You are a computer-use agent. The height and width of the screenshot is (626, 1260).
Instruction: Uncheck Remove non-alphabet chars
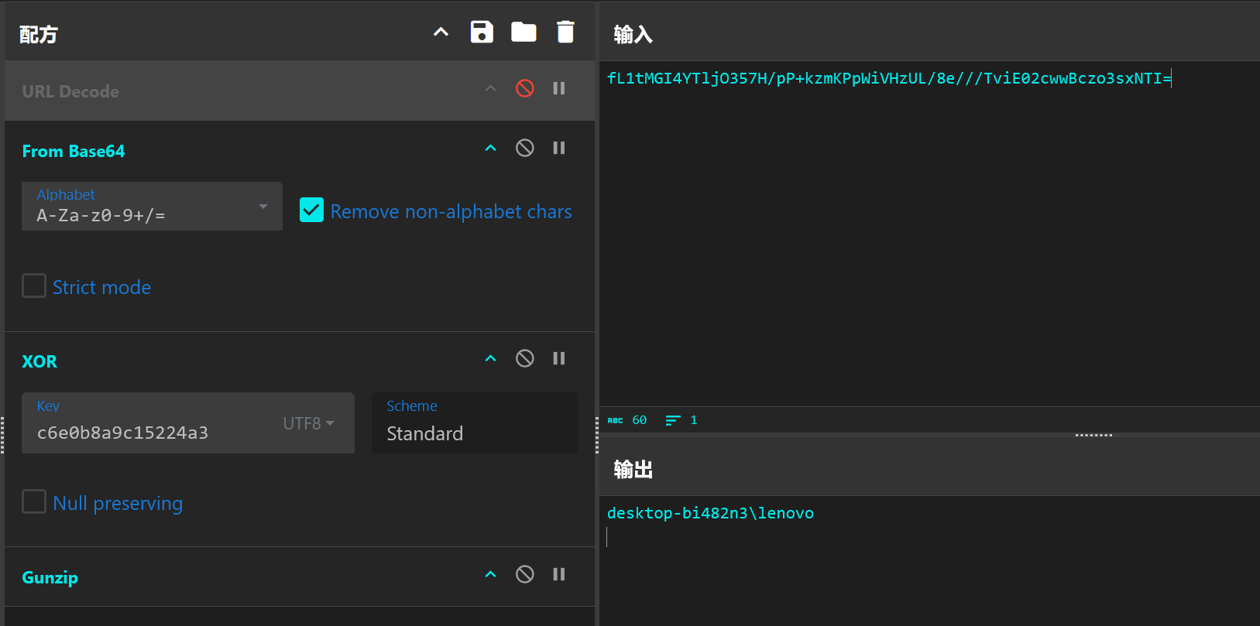311,210
